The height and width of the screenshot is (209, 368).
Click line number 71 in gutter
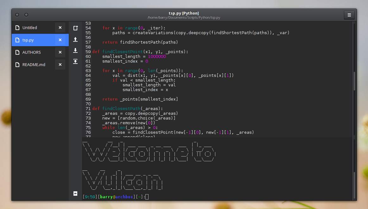coord(88,109)
